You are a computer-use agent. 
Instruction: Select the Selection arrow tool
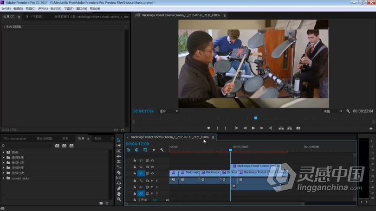coord(119,140)
